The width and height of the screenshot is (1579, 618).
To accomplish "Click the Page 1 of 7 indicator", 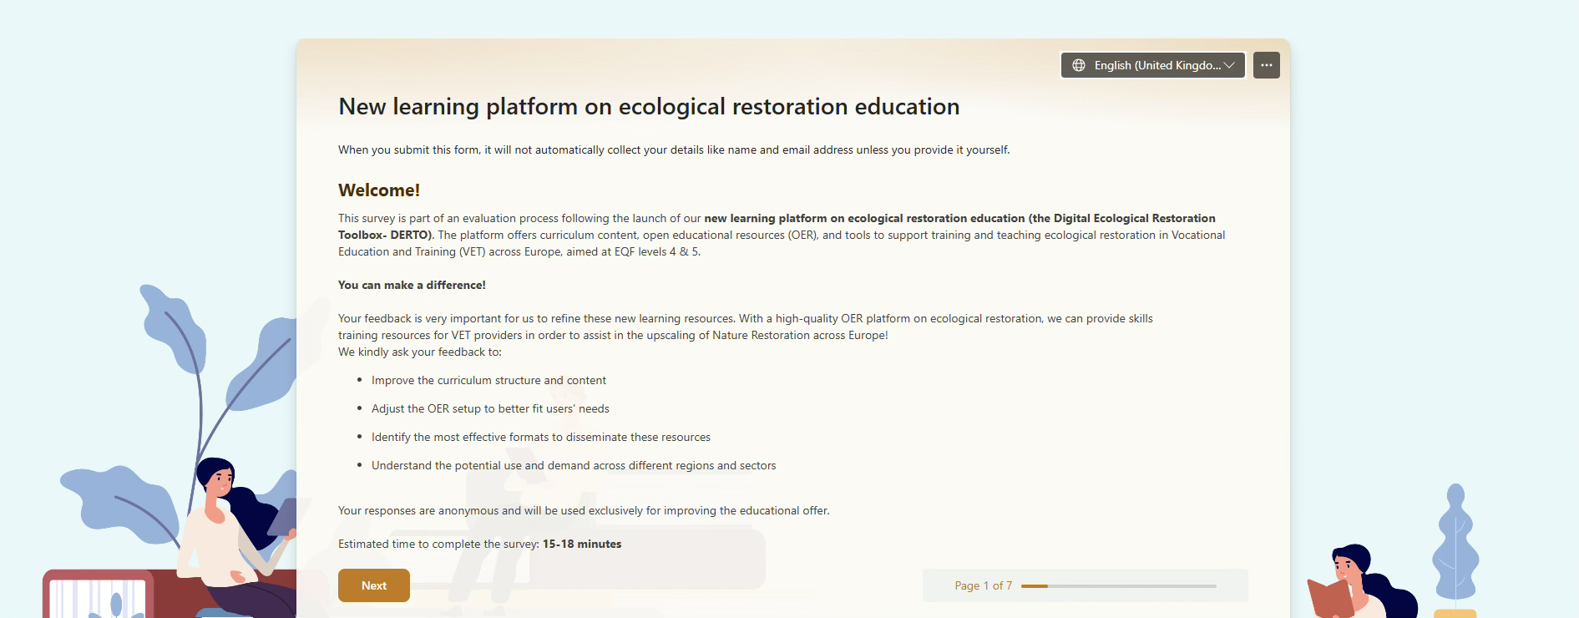I will pyautogui.click(x=983, y=586).
